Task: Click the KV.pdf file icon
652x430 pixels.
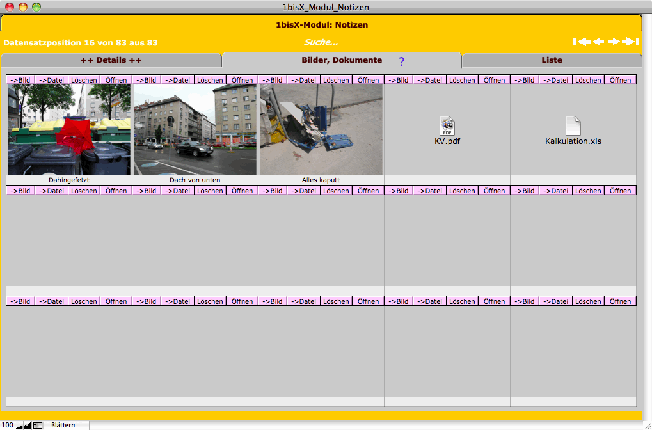Action: pos(447,126)
